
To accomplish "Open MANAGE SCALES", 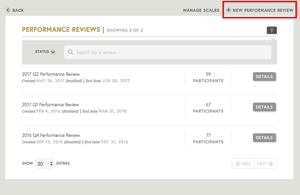I will click(x=201, y=10).
